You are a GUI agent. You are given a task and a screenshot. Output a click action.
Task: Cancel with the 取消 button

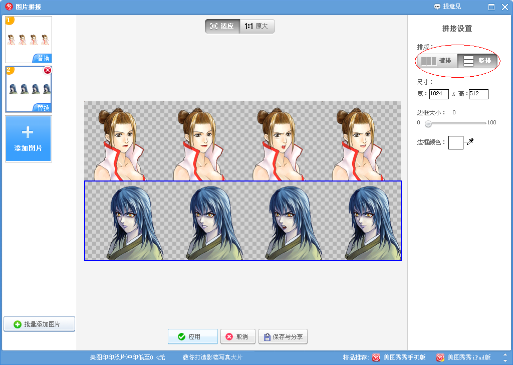point(238,336)
